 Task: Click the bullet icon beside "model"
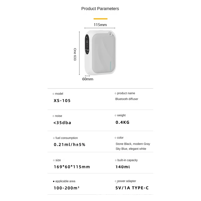tap(54, 94)
